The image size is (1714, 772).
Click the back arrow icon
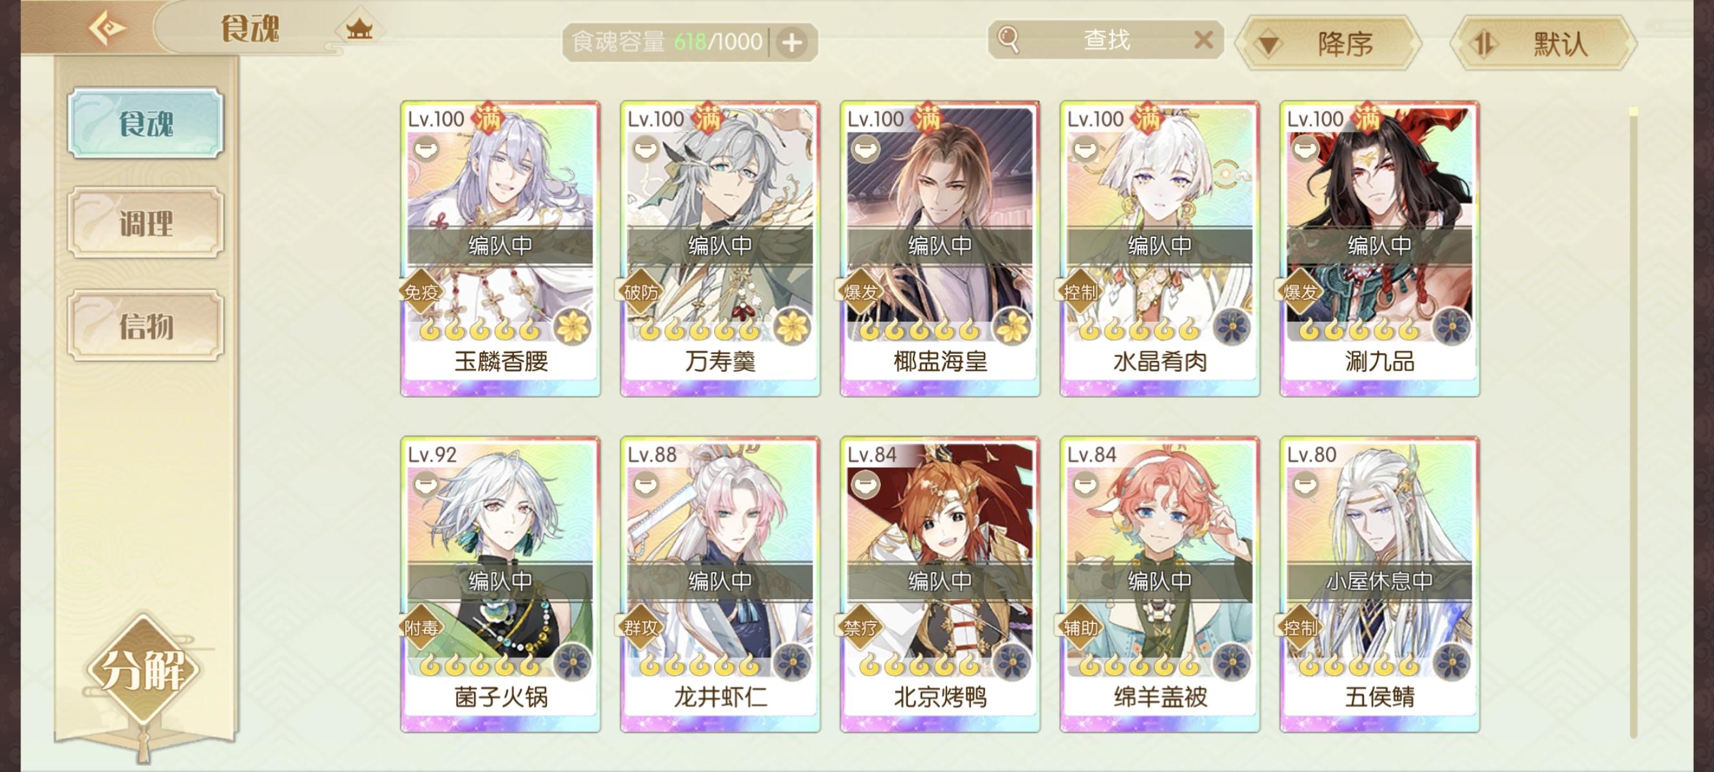coord(106,28)
